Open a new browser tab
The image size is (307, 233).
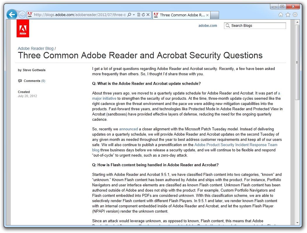point(214,15)
